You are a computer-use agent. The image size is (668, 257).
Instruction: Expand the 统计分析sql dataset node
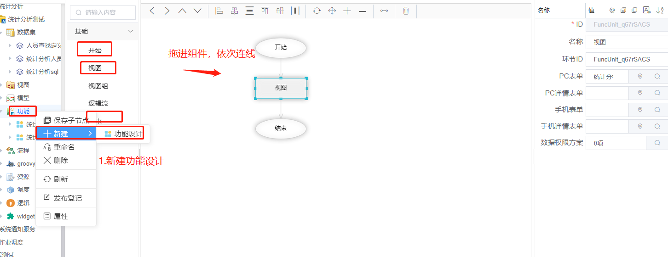pyautogui.click(x=10, y=72)
